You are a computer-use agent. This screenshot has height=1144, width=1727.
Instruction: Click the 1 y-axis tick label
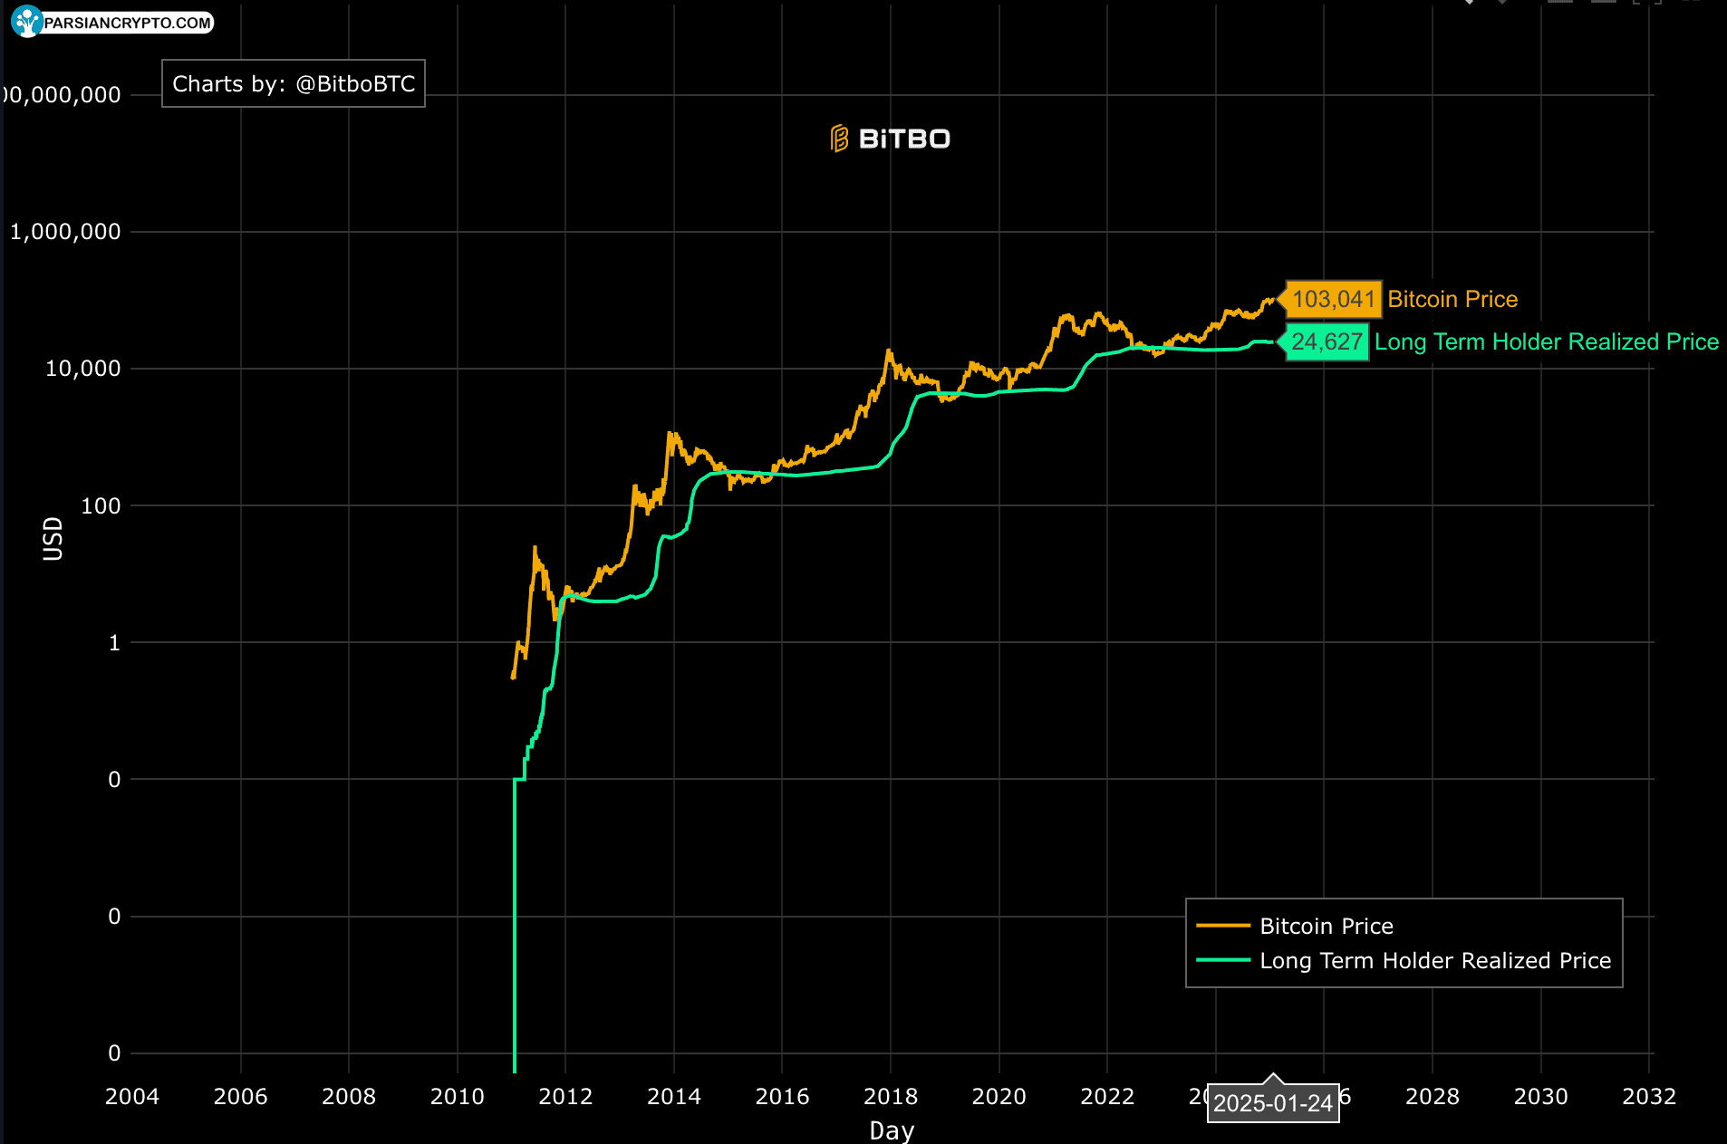[114, 642]
